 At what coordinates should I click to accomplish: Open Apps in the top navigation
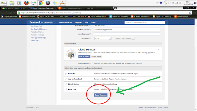coord(93,23)
